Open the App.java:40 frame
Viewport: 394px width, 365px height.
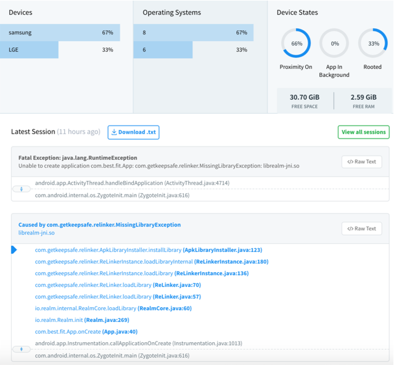(86, 332)
